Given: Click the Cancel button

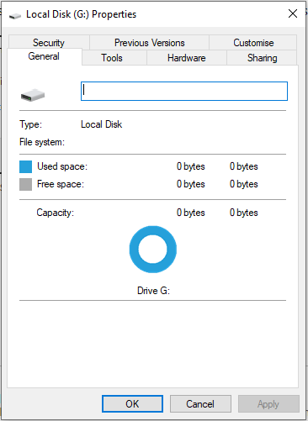Looking at the screenshot, I should point(200,403).
